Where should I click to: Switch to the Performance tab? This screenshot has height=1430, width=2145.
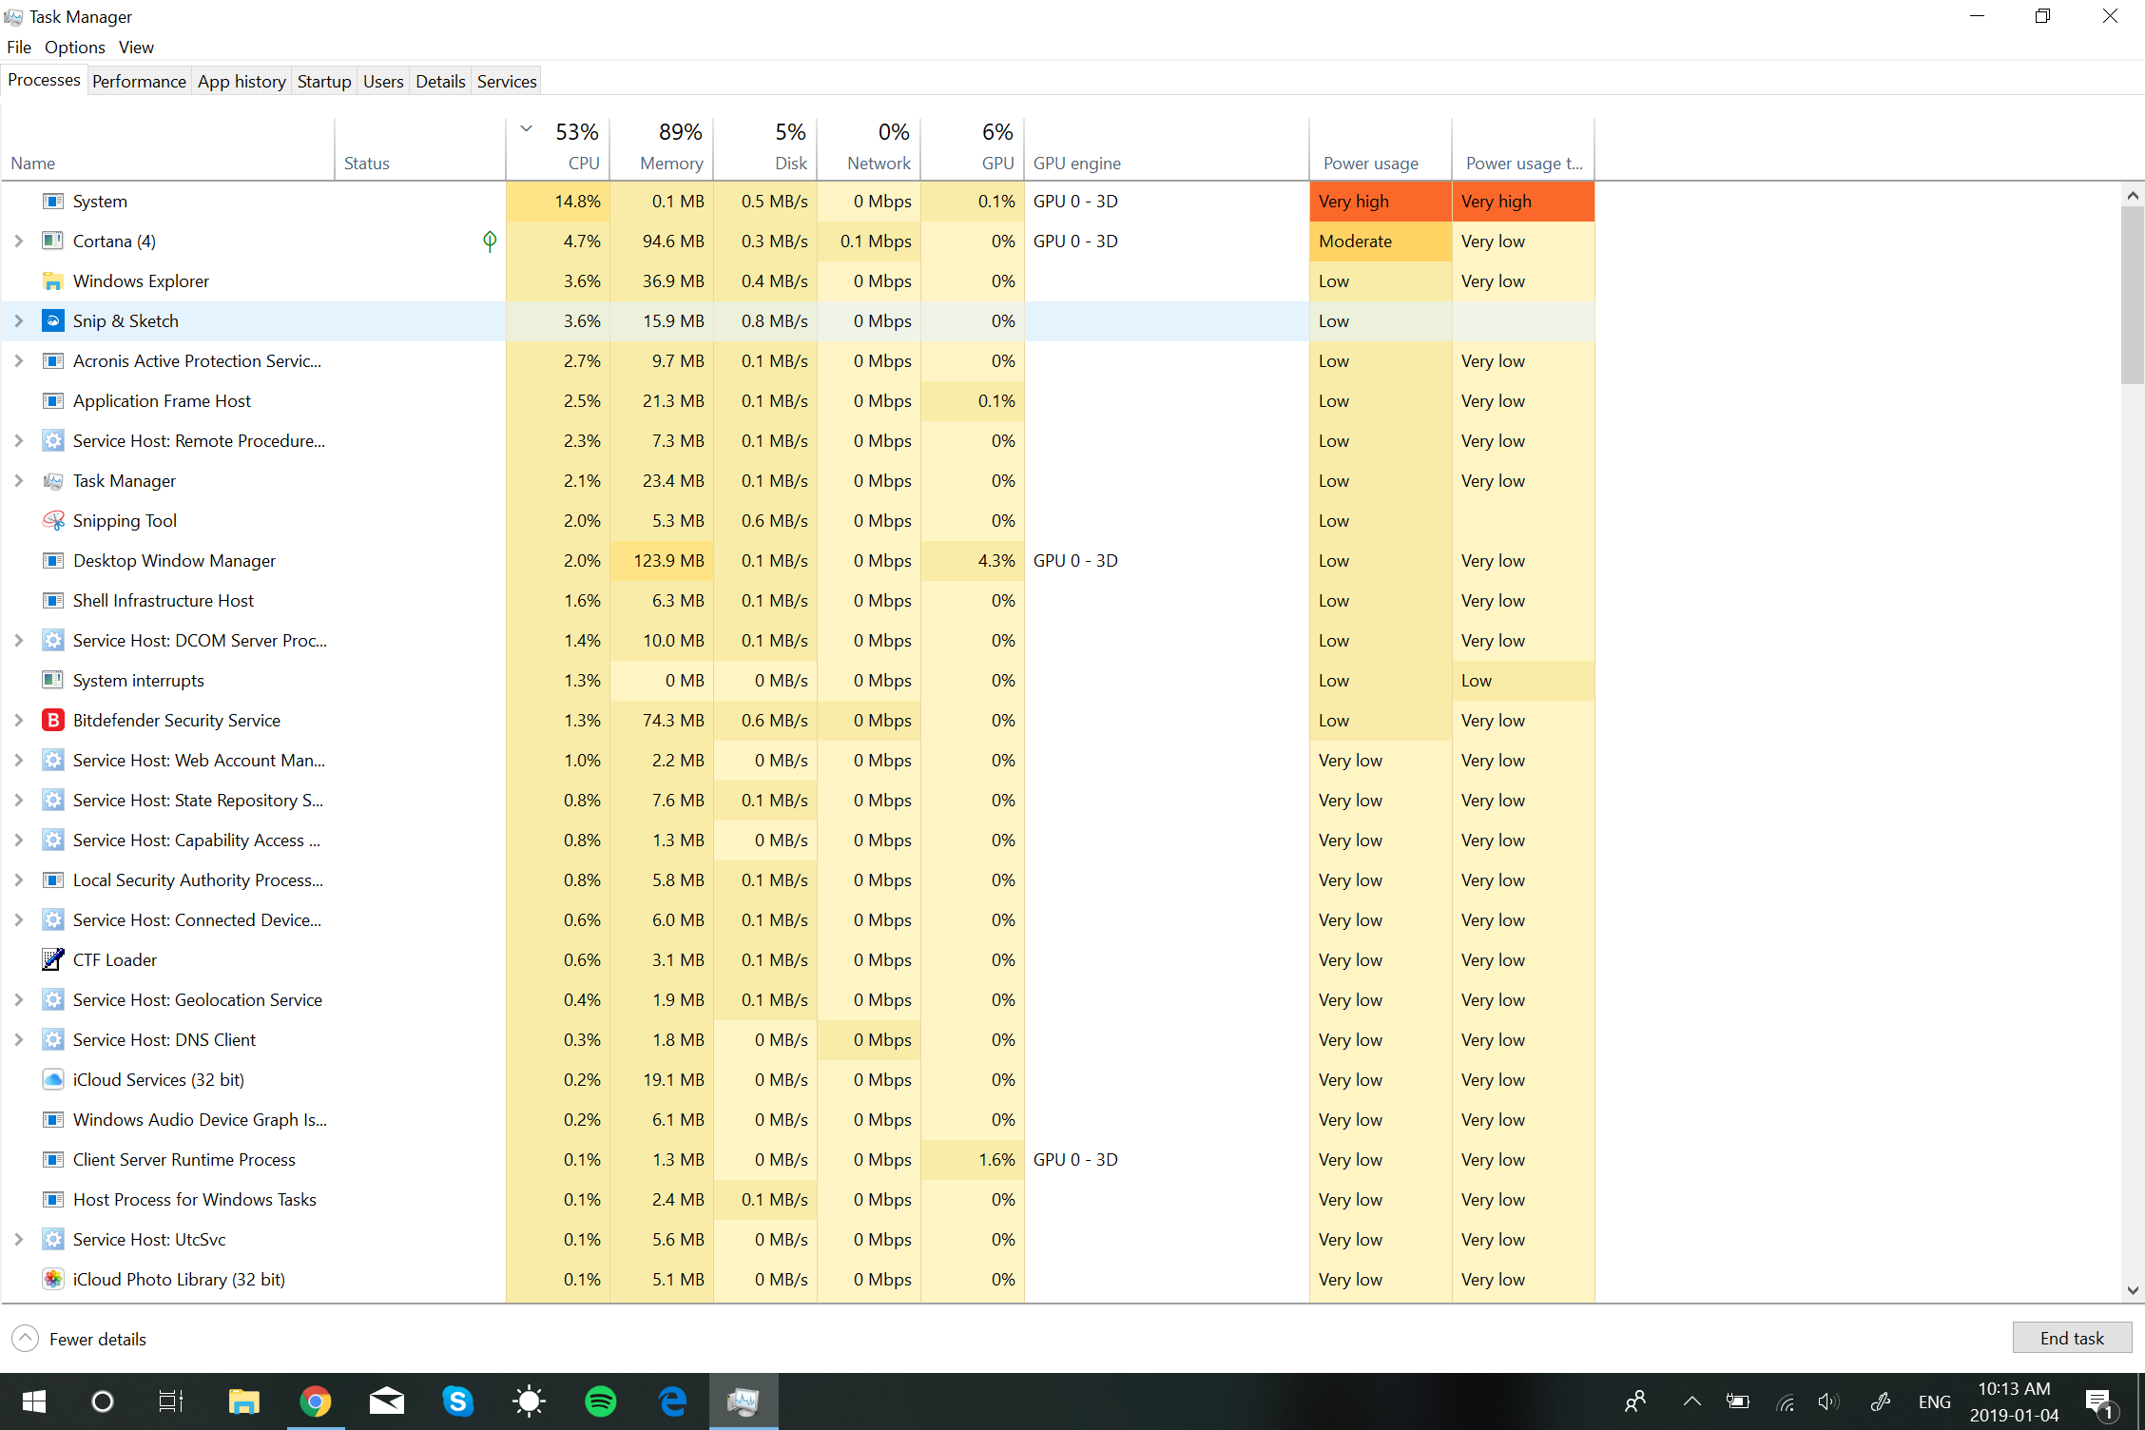coord(139,81)
